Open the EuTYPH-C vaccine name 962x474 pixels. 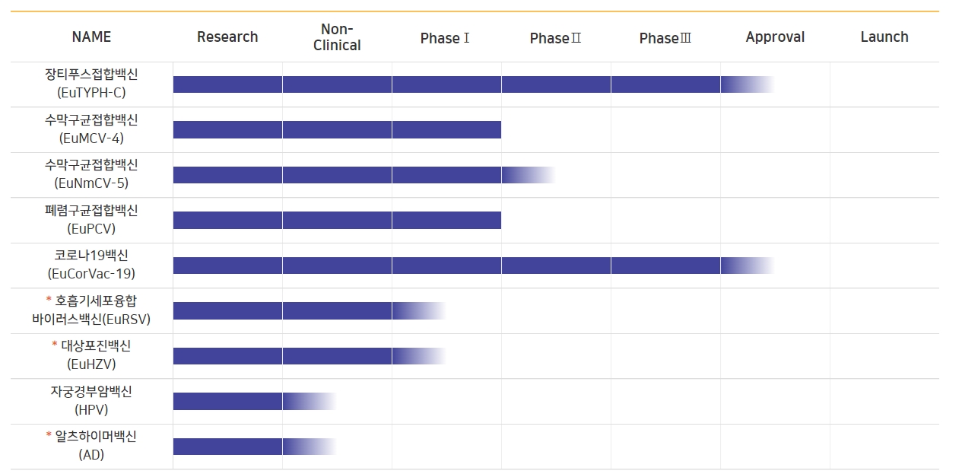pyautogui.click(x=91, y=84)
